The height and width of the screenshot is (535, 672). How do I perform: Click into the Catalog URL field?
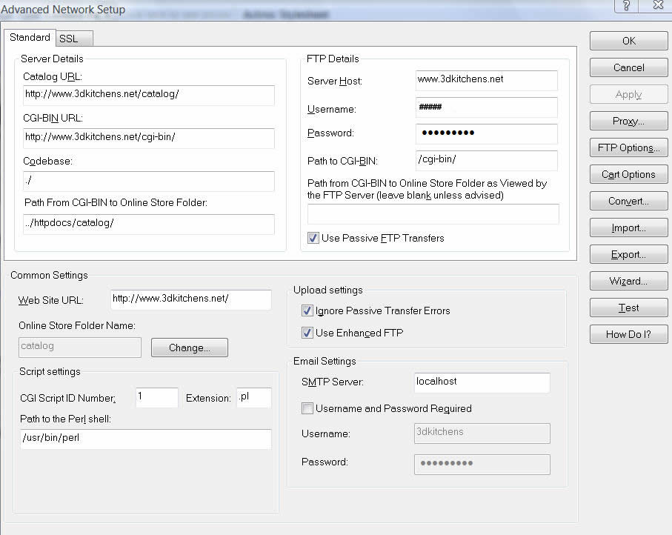[x=148, y=95]
